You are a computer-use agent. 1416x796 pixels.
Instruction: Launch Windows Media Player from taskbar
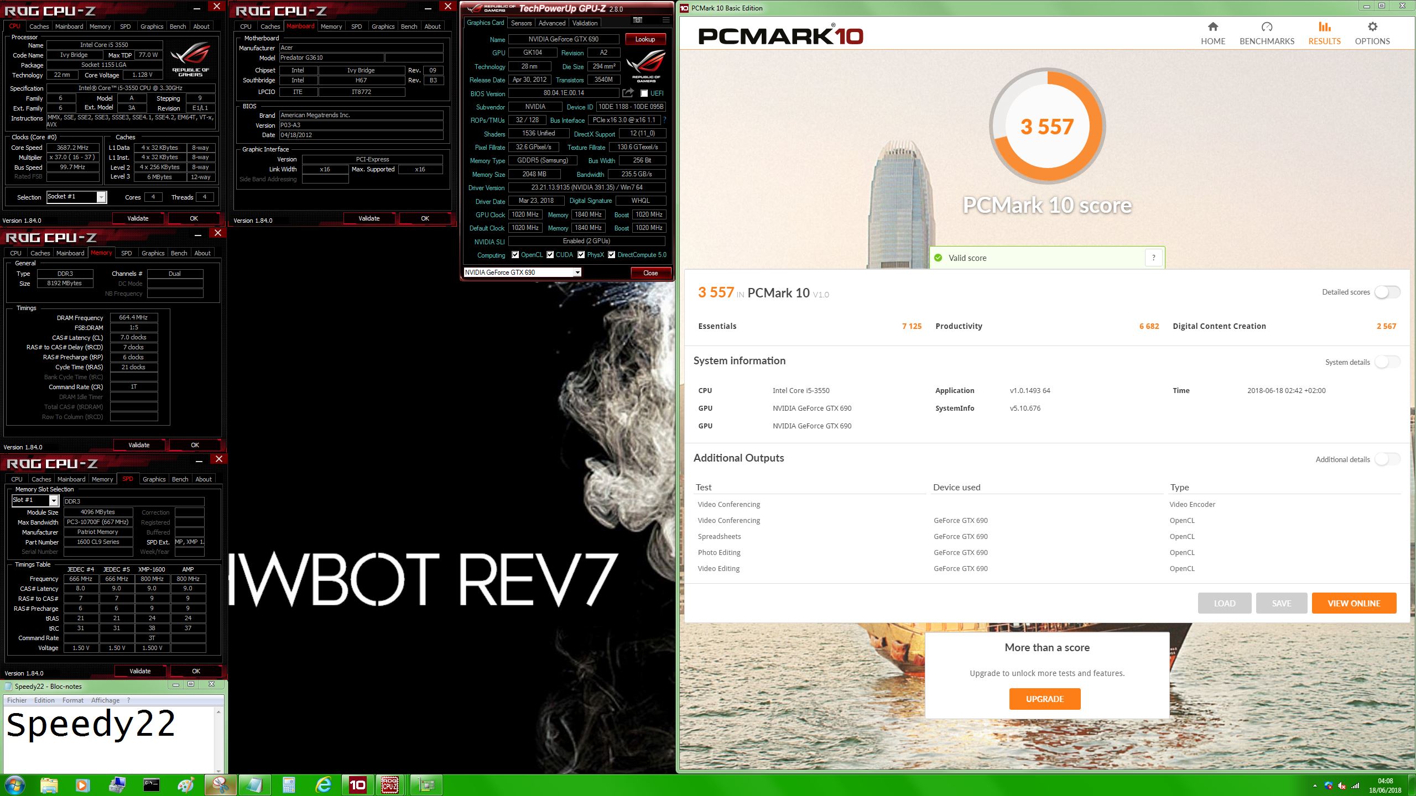click(x=82, y=785)
